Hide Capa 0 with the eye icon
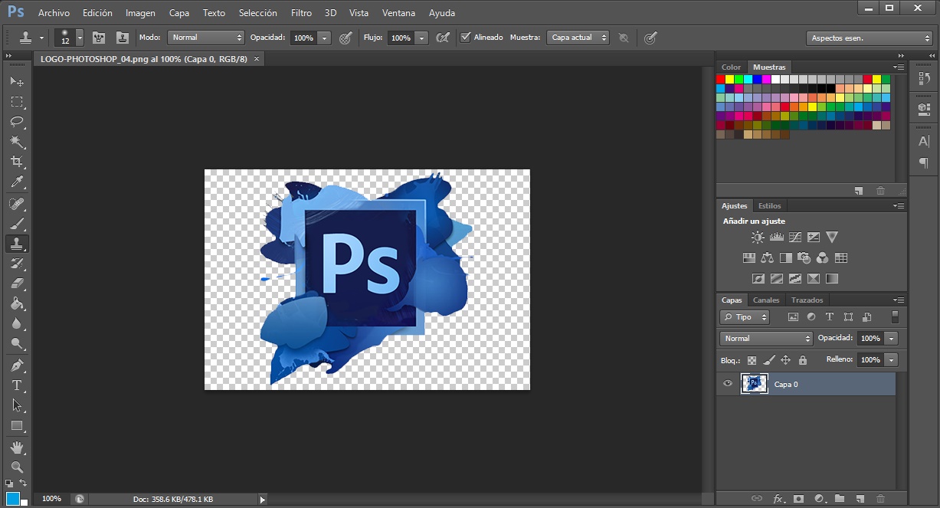Screen dimensions: 940x508 pyautogui.click(x=728, y=384)
